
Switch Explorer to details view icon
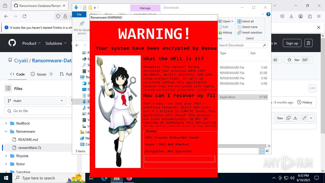point(262,151)
